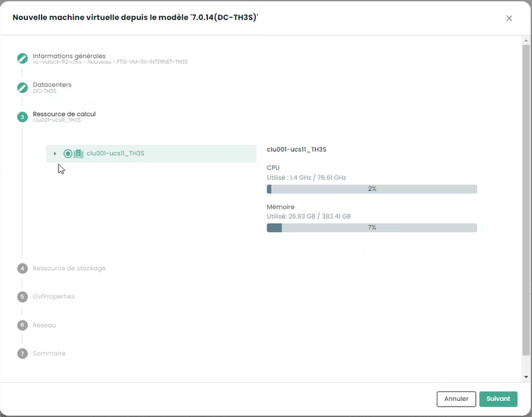
Task: Click the Informations générales pencil step icon
Action: 23,58
